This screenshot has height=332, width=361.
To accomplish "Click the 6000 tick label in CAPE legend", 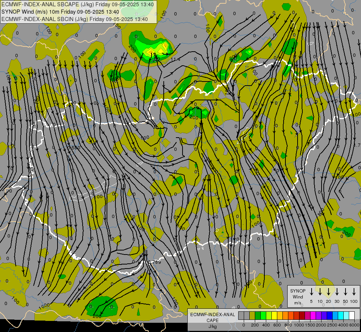I will tap(354, 325).
